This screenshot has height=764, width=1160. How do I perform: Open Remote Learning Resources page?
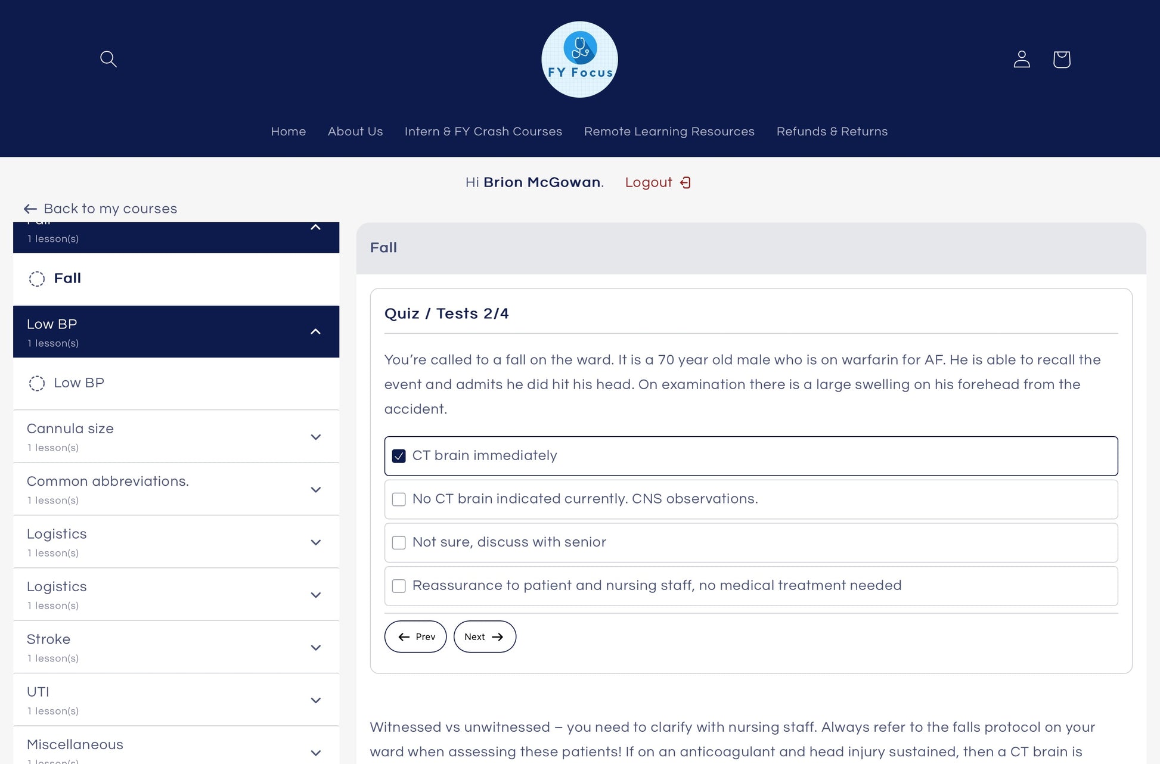(669, 131)
